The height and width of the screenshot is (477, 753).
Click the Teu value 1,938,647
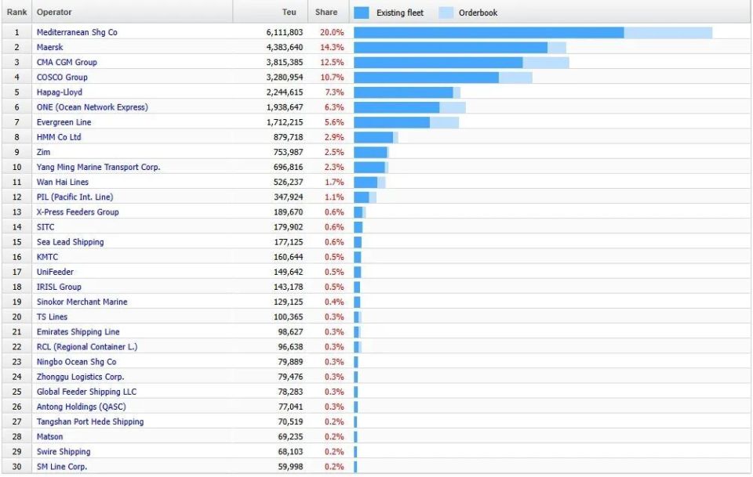click(285, 107)
